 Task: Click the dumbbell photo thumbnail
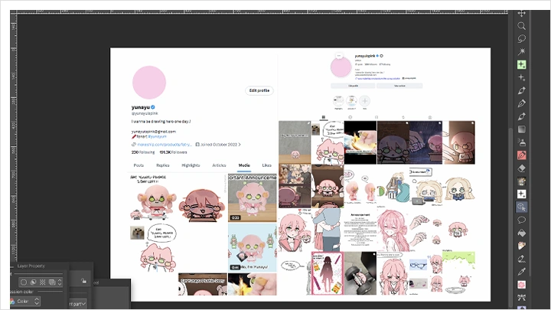click(360, 273)
